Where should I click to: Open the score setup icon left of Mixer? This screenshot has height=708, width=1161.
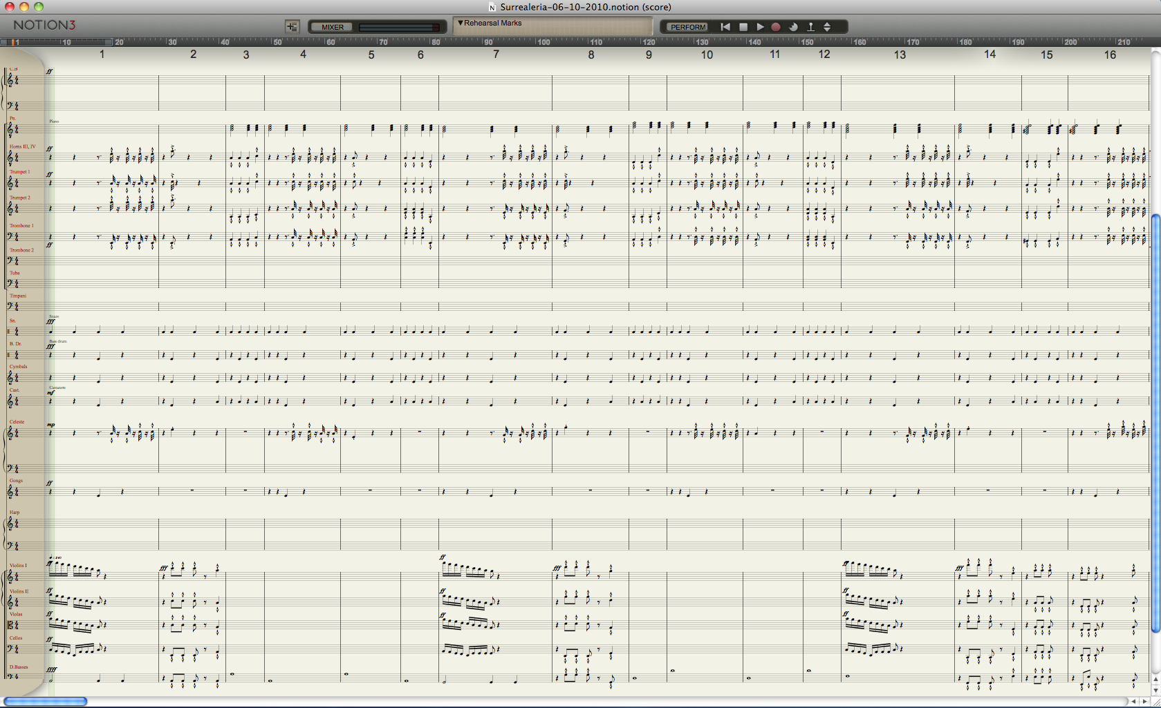[292, 26]
